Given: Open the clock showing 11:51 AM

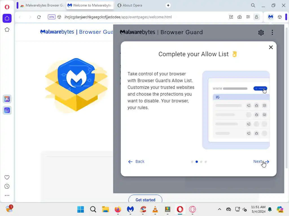Looking at the screenshot, I should pos(258,209).
